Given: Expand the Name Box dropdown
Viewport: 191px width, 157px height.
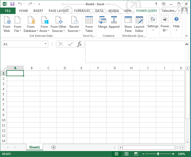Looking at the screenshot, I should tap(45, 44).
